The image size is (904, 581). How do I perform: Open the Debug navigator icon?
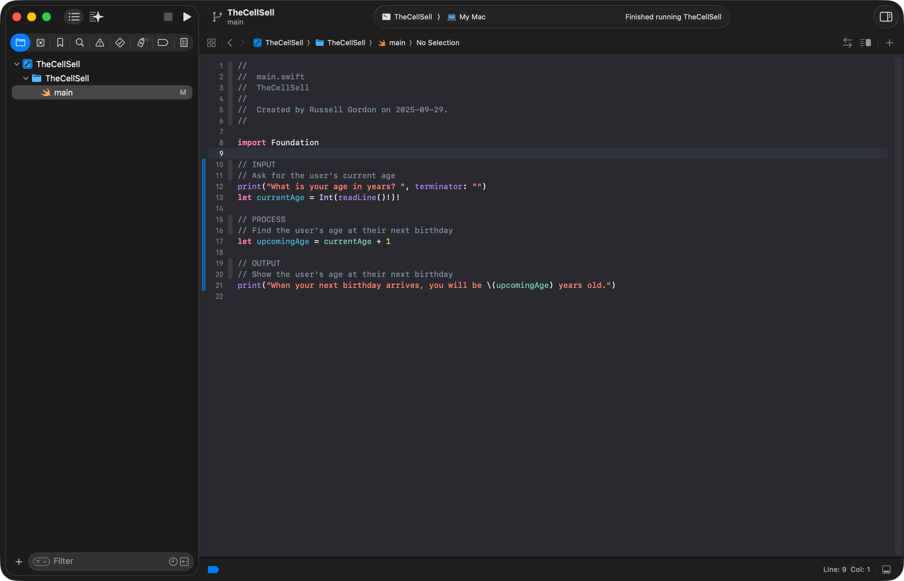click(142, 43)
